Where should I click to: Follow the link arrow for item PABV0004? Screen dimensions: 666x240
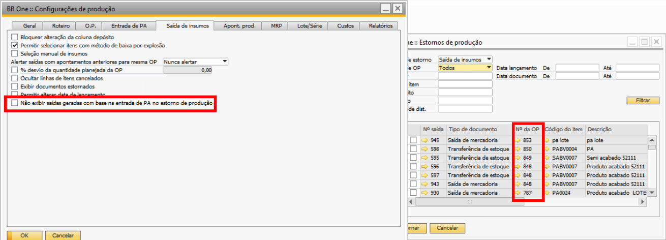tap(548, 149)
